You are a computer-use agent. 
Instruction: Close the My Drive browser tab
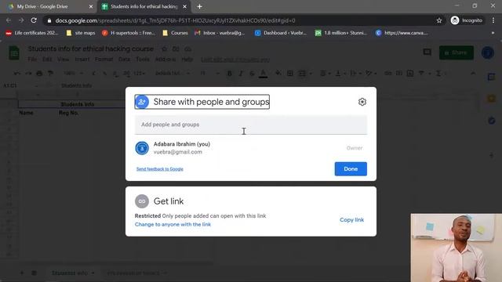point(91,6)
